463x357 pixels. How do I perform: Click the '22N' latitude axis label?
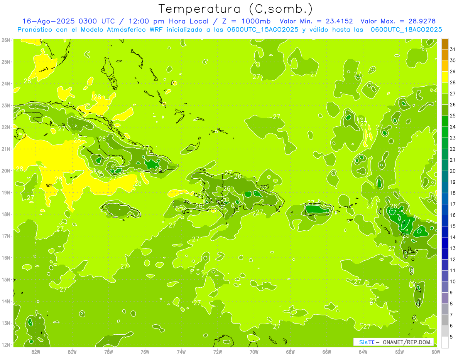[6, 127]
